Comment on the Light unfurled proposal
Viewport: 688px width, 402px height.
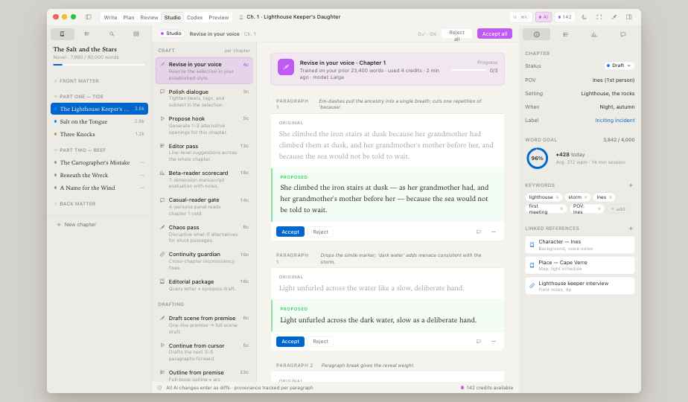(x=479, y=342)
